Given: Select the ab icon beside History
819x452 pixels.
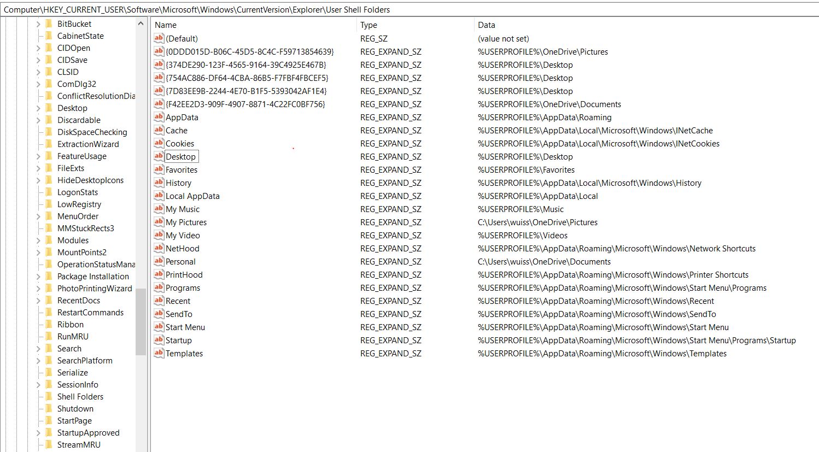Looking at the screenshot, I should point(159,183).
